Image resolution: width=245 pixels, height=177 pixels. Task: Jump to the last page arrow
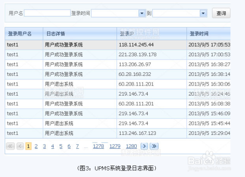pyautogui.click(x=154, y=146)
